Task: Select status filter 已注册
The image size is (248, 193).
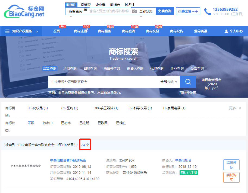Action: [84, 123]
